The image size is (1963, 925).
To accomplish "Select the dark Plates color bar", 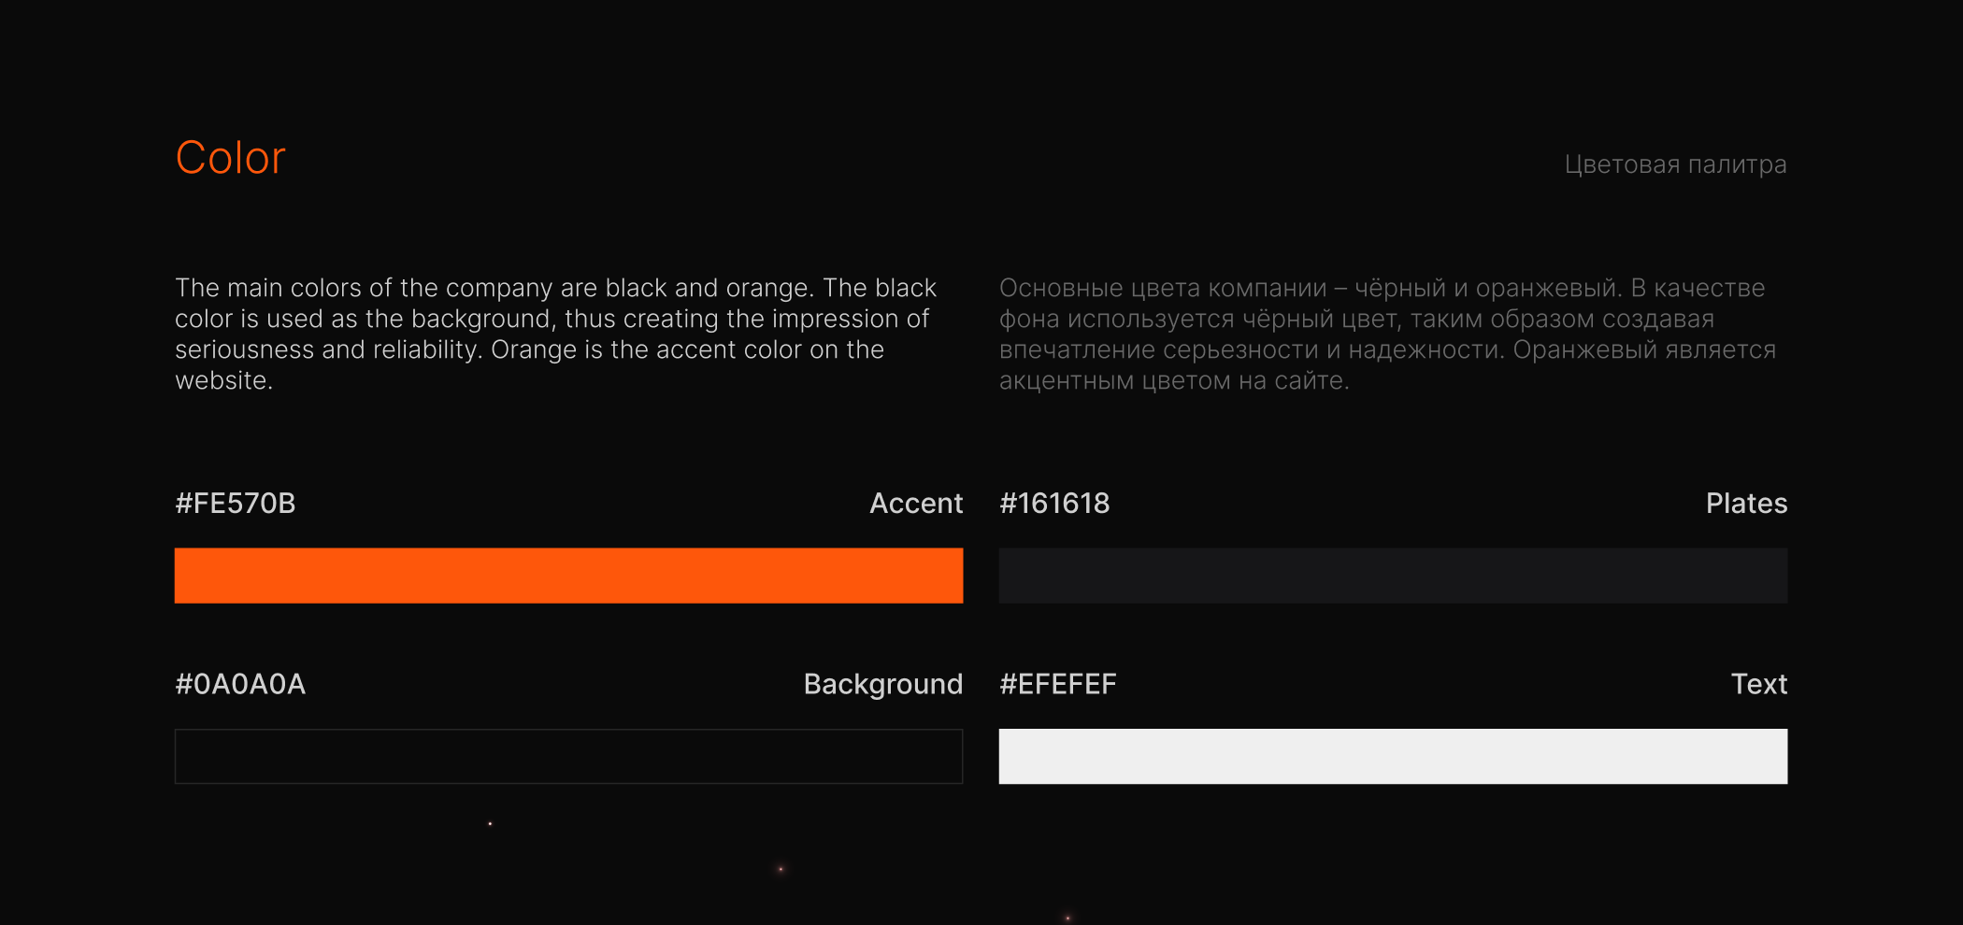I will 1393,576.
